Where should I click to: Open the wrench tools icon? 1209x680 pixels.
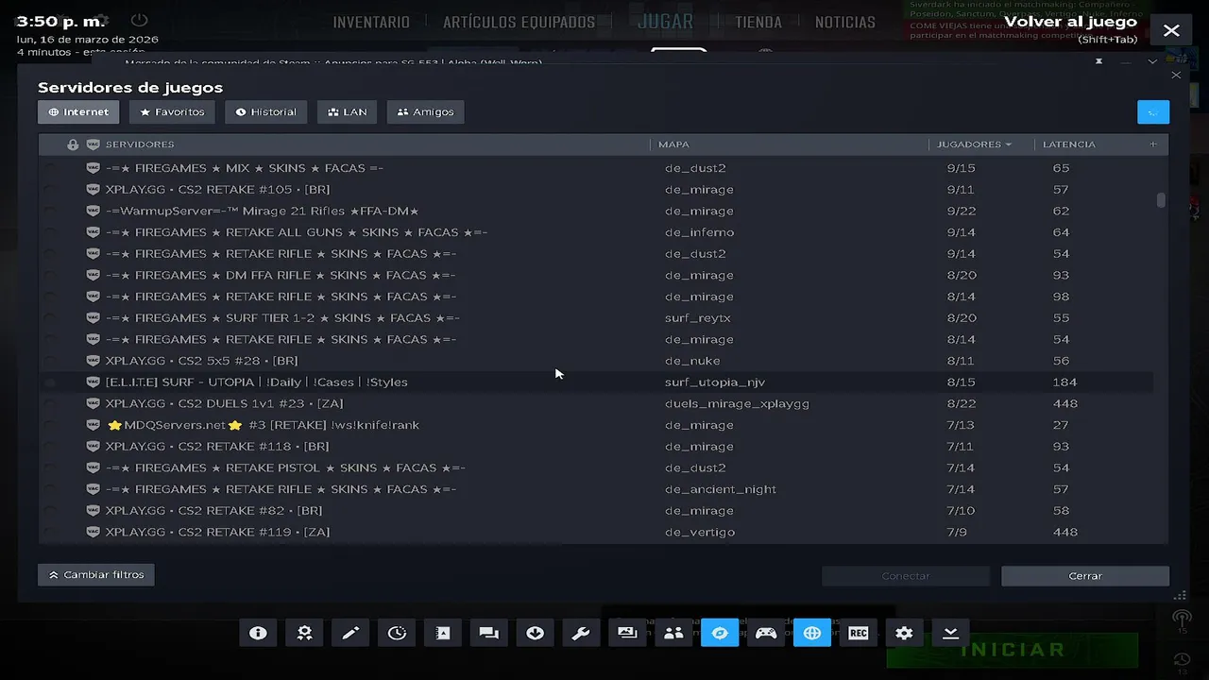[581, 633]
